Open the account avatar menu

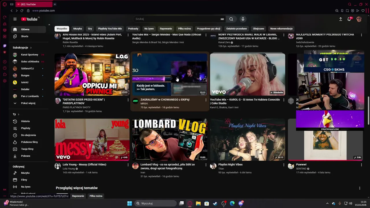(x=359, y=19)
